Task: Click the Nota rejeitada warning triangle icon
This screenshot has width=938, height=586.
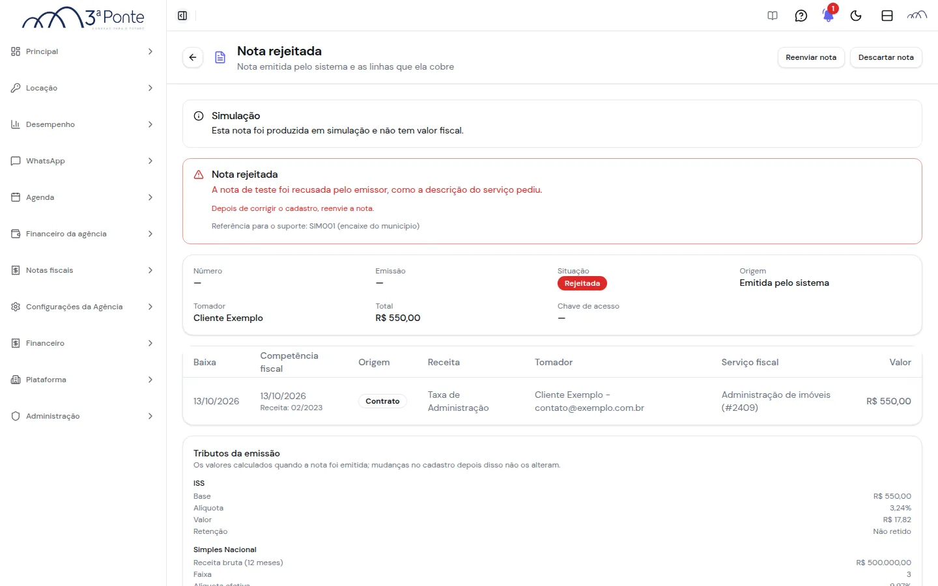Action: pyautogui.click(x=199, y=174)
